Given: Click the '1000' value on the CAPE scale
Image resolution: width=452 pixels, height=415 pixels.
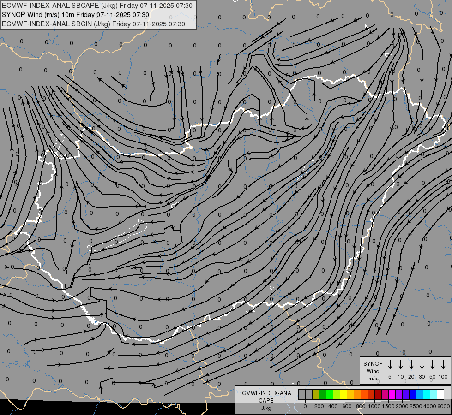Looking at the screenshot, I should coord(374,406).
